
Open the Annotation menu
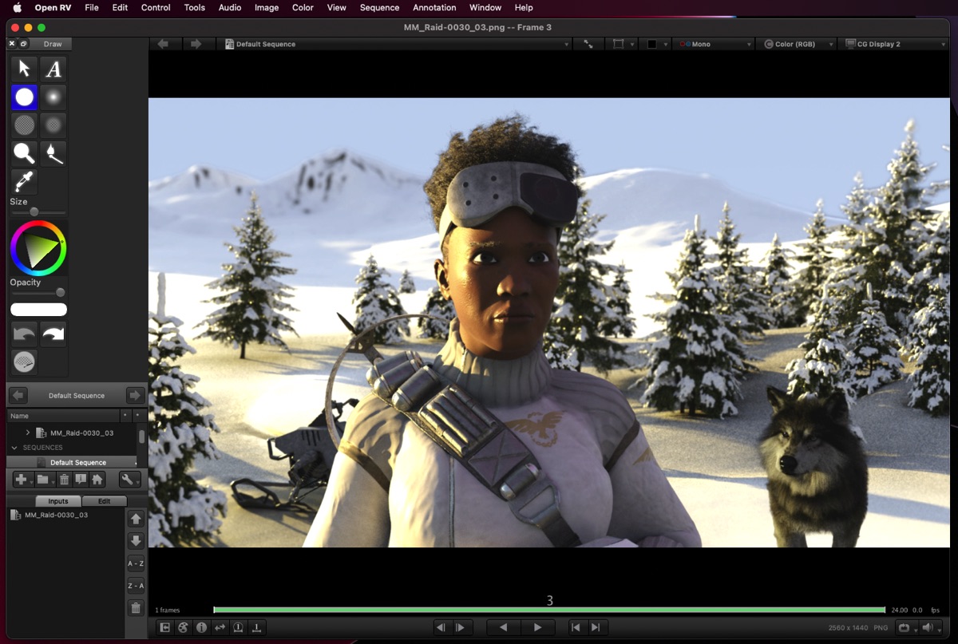tap(434, 7)
